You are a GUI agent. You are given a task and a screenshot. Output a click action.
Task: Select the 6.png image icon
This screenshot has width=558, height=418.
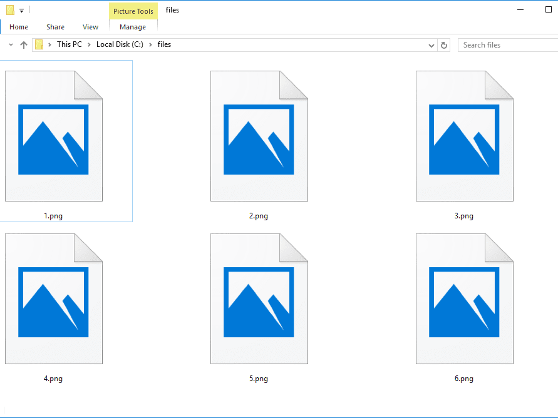(464, 298)
